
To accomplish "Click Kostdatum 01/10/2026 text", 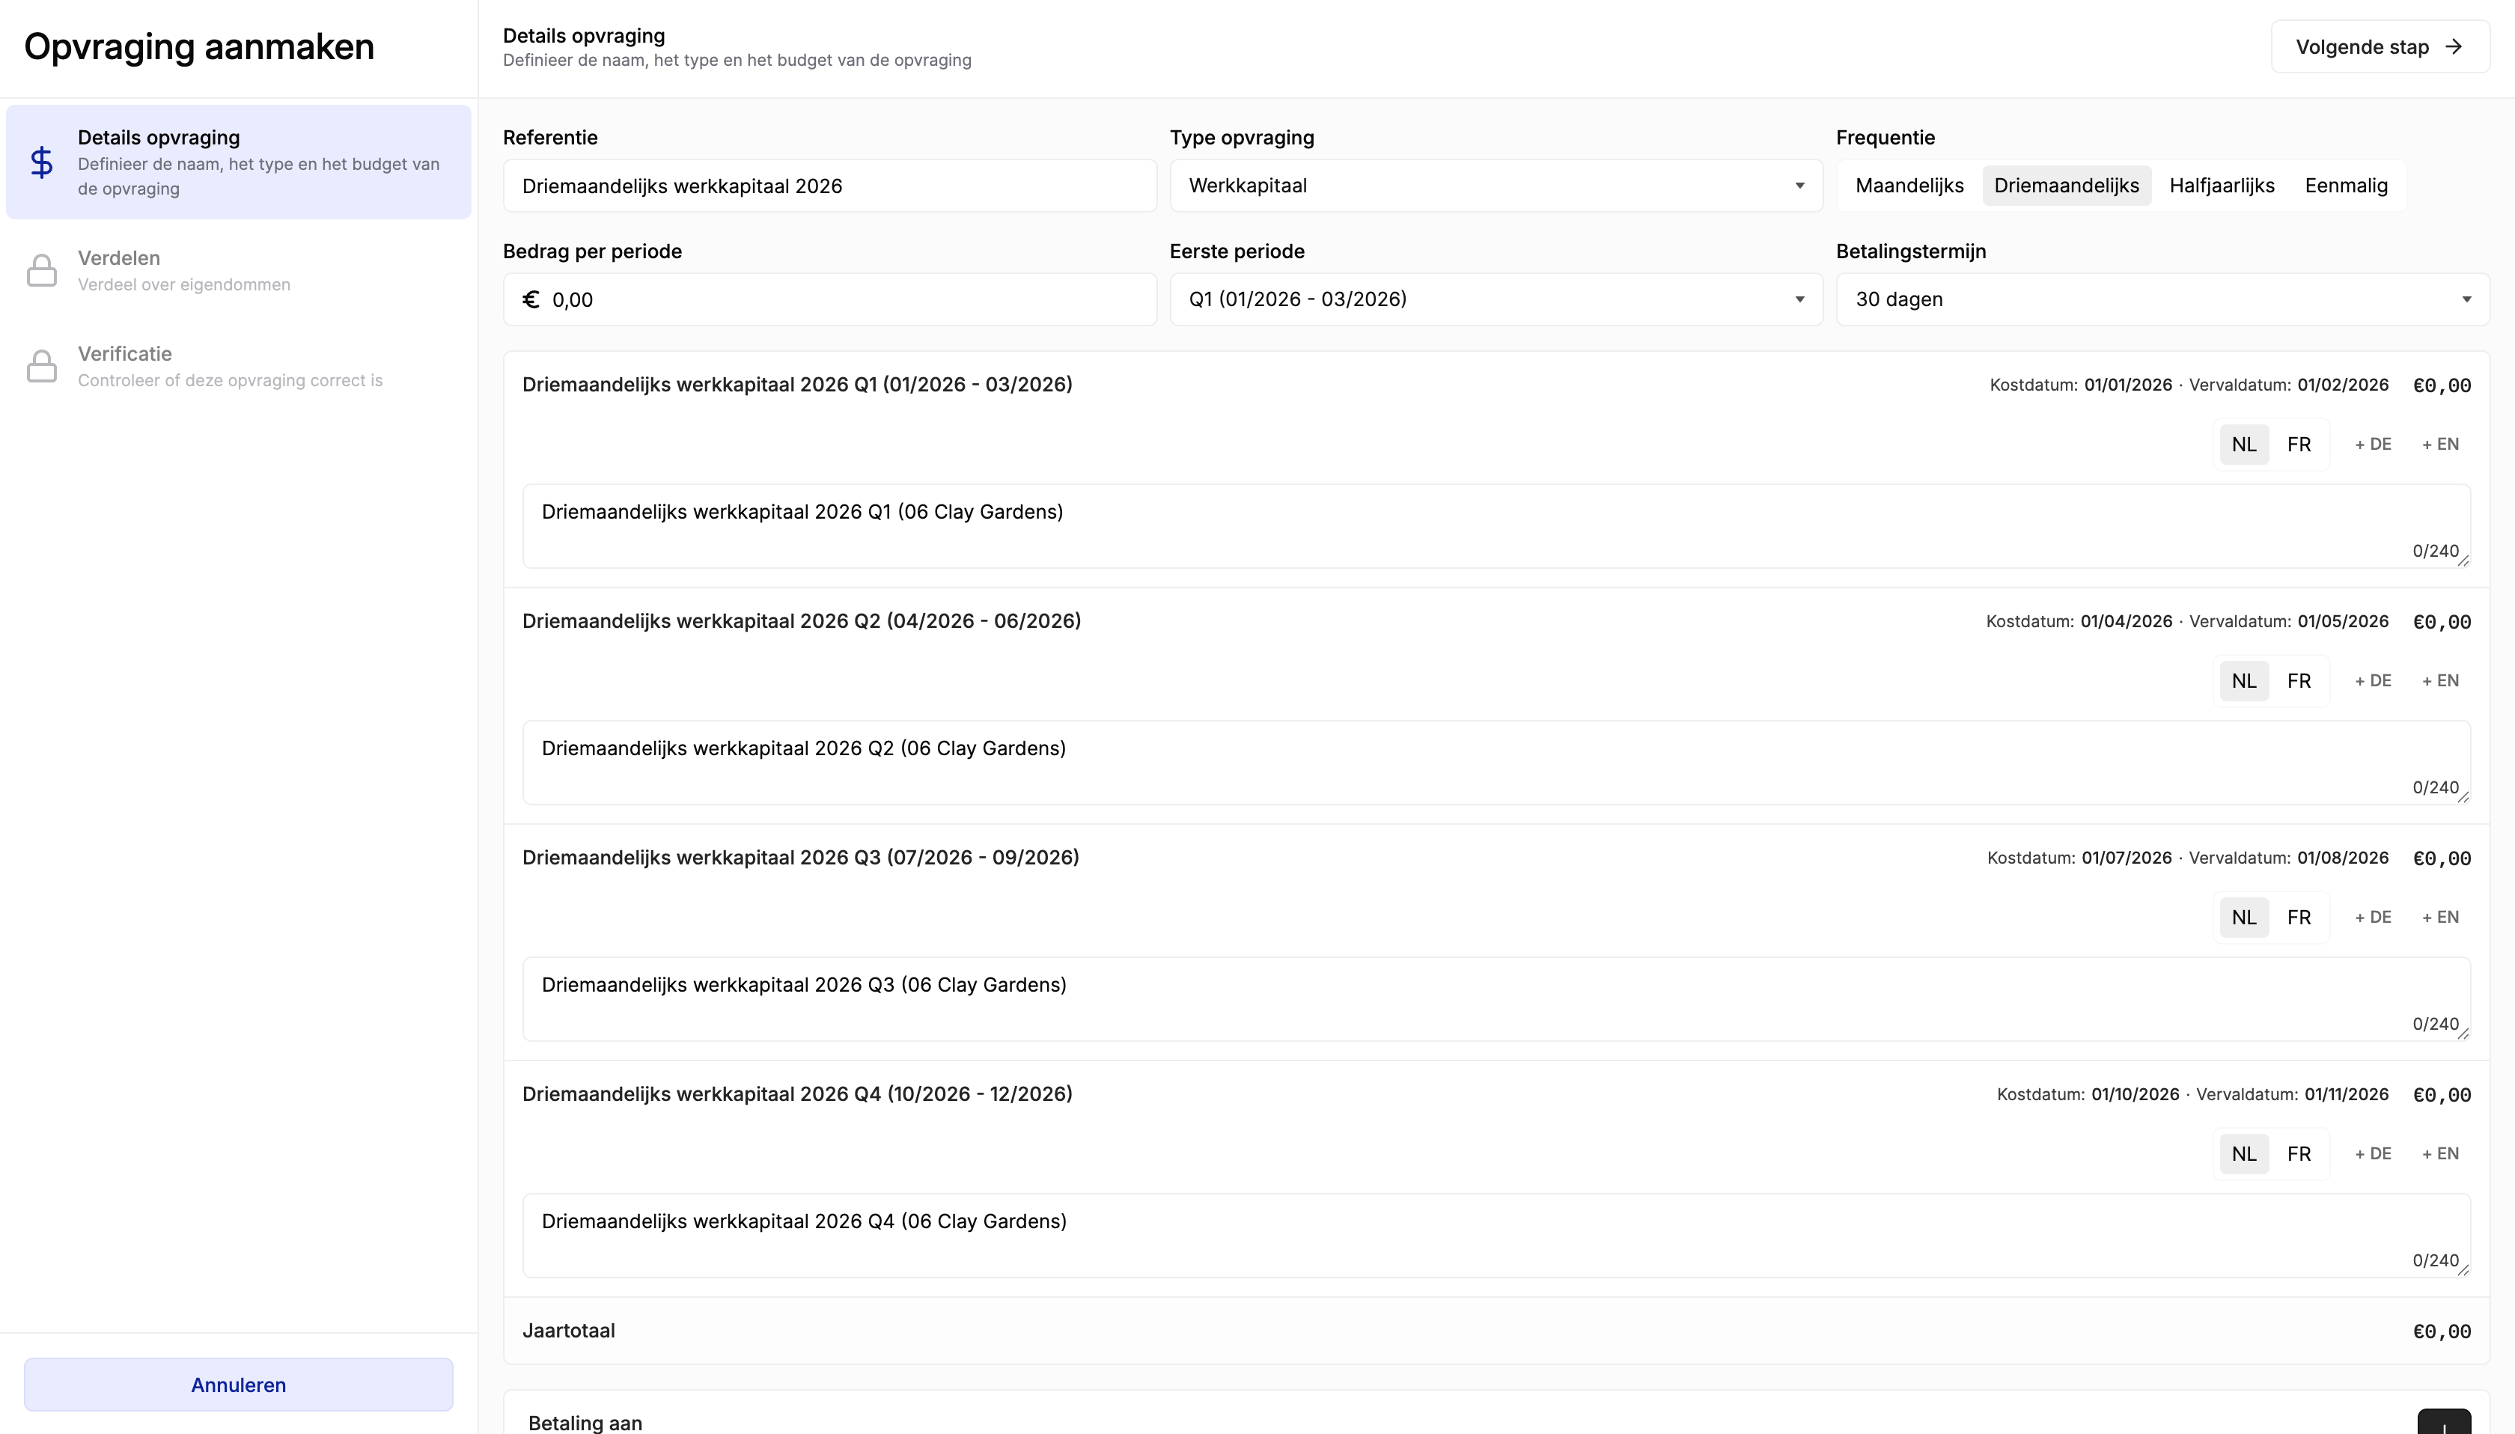I will pyautogui.click(x=2088, y=1094).
